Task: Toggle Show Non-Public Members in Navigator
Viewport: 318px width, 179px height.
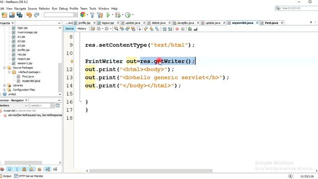Action: click(x=24, y=169)
